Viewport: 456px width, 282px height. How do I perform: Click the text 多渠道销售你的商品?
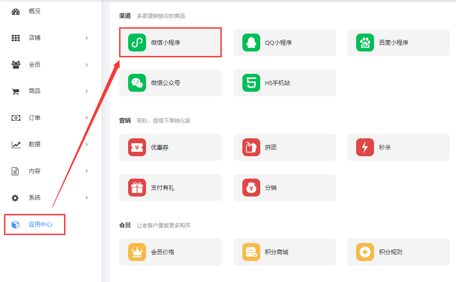[161, 16]
